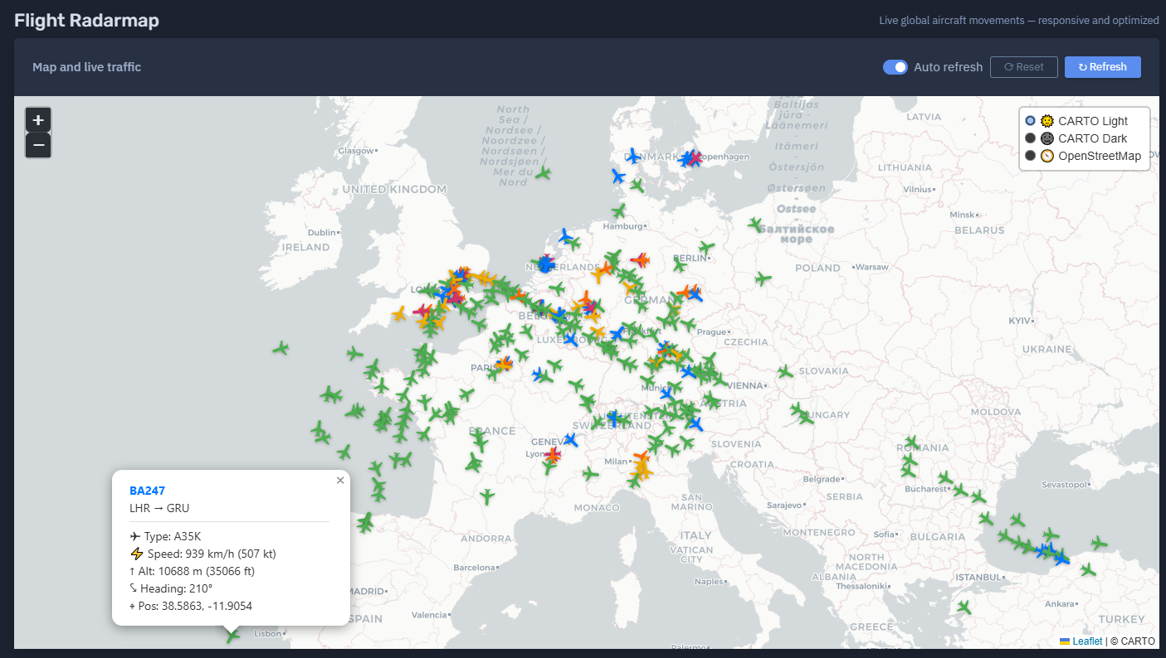Image resolution: width=1166 pixels, height=658 pixels.
Task: Zoom out of the map
Action: 38,146
